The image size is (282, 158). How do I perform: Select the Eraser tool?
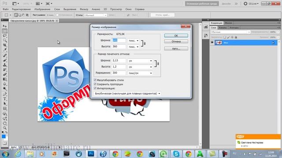pyautogui.click(x=5, y=74)
